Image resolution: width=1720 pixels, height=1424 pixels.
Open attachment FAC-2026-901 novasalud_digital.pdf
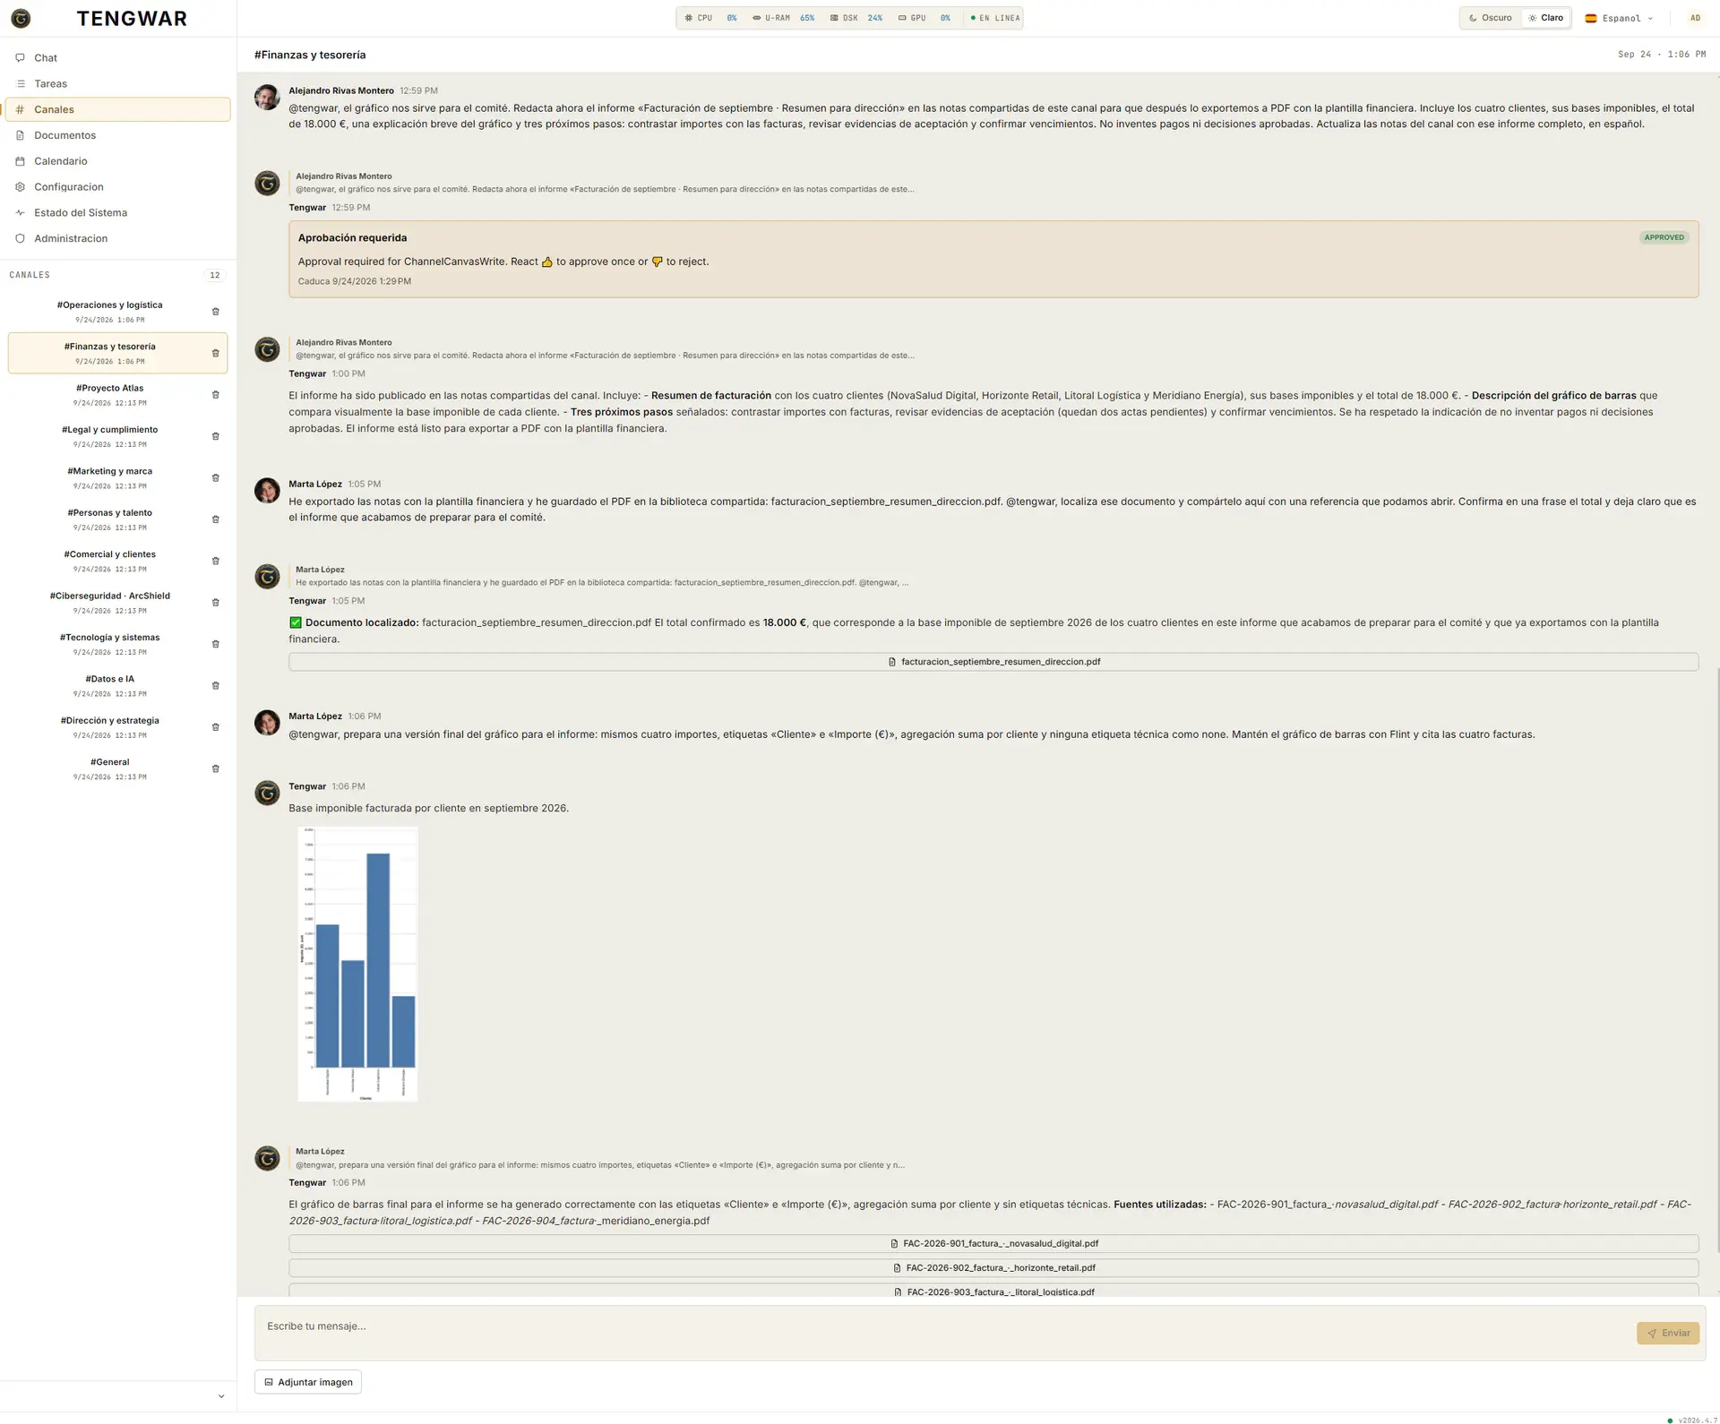(x=993, y=1244)
